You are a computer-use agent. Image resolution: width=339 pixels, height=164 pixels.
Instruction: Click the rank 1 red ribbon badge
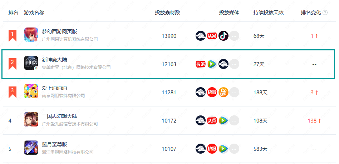(13, 35)
